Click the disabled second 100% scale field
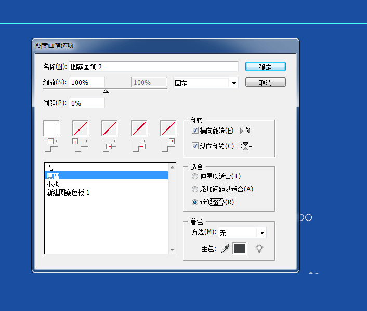 pyautogui.click(x=149, y=83)
